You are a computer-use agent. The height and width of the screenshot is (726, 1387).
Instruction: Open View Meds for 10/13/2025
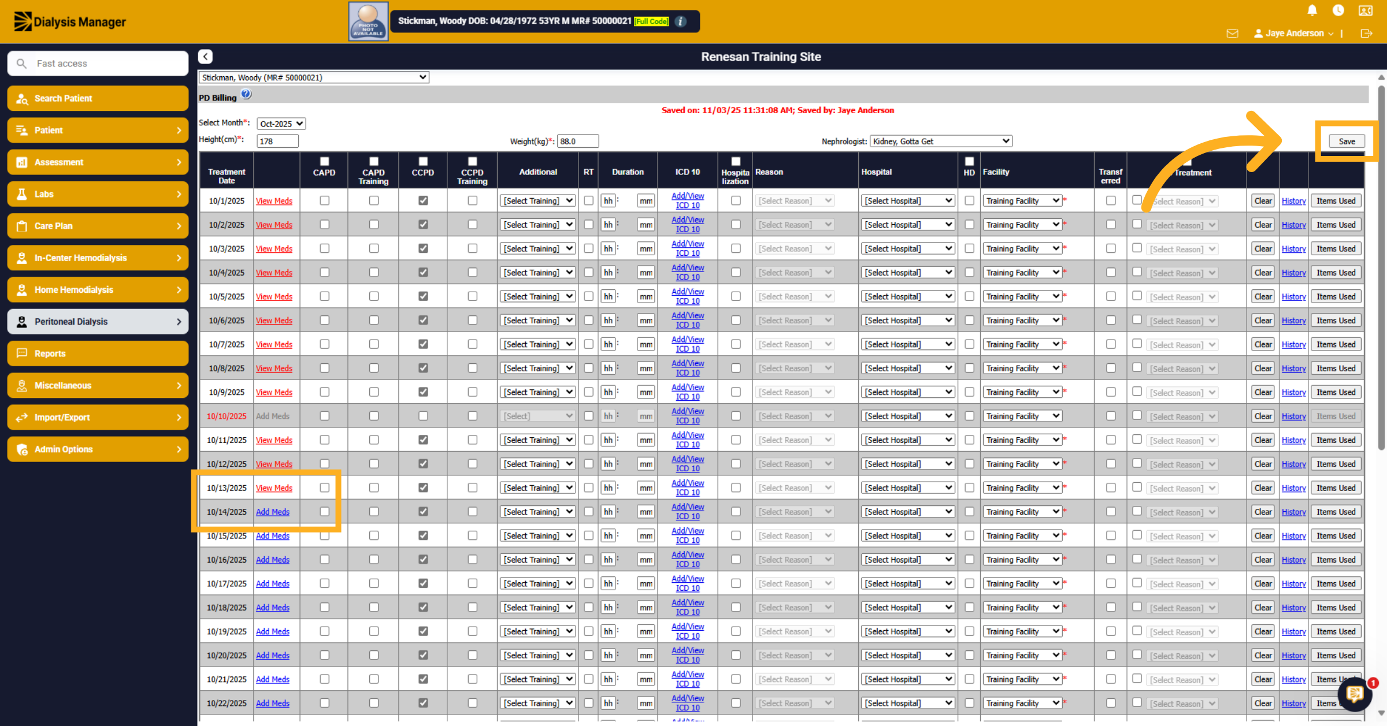(x=274, y=488)
